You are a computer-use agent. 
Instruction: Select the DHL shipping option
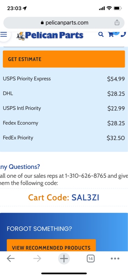coord(64,93)
